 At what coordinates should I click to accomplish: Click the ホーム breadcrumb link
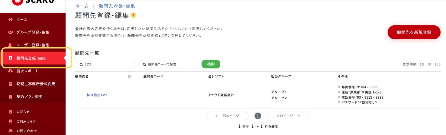82,6
